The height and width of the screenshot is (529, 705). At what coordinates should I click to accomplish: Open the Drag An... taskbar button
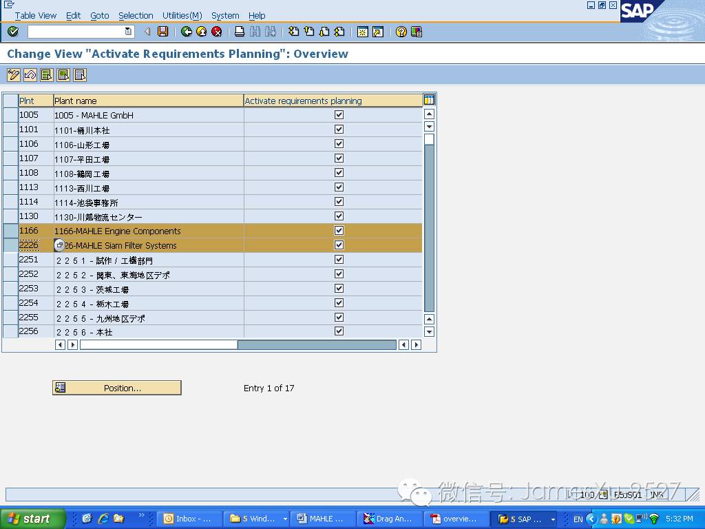pos(388,519)
